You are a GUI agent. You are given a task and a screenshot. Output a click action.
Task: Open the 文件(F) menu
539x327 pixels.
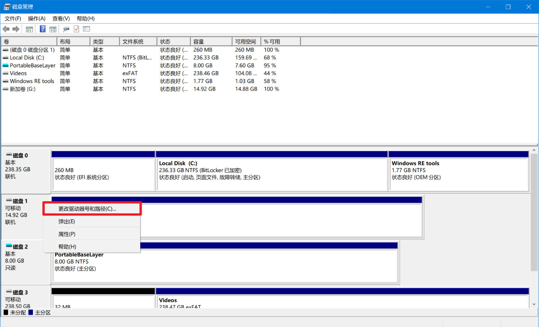pos(13,19)
